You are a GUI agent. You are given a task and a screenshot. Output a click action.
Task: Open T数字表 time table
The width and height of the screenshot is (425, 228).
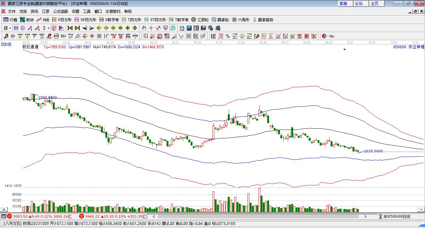(179, 20)
